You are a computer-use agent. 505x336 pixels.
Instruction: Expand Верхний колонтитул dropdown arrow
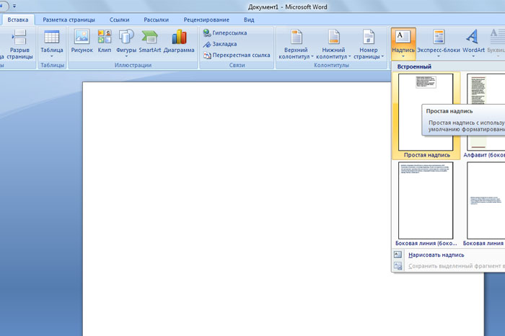pos(312,57)
